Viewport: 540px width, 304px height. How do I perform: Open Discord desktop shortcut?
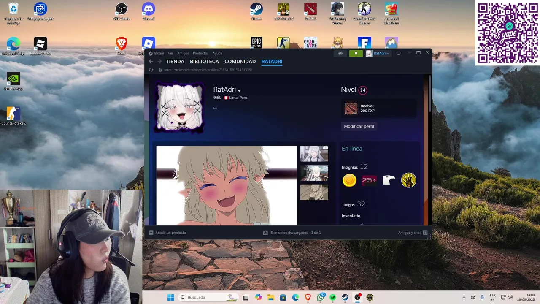click(x=148, y=12)
